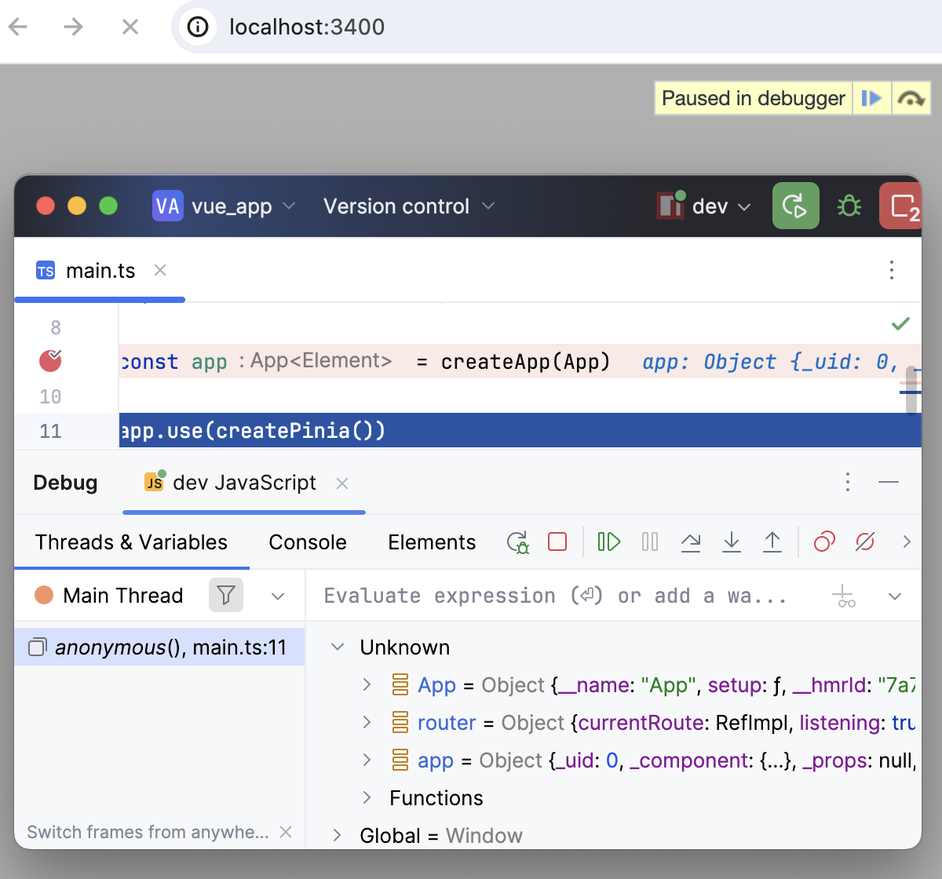The height and width of the screenshot is (879, 942).
Task: Stop the debug session
Action: [x=557, y=542]
